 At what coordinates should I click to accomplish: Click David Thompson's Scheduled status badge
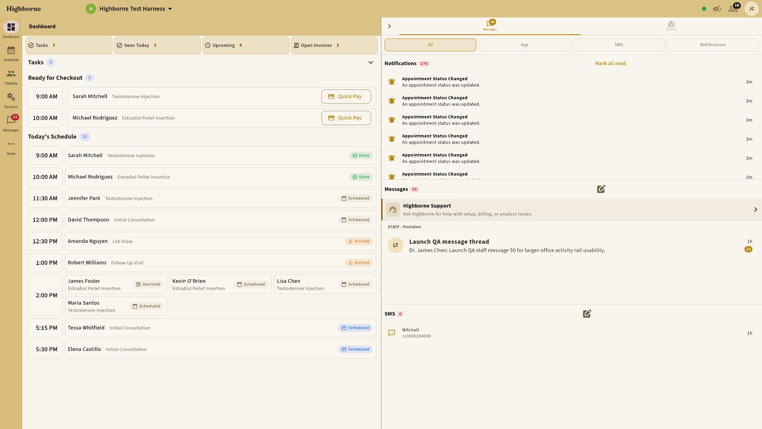point(355,220)
